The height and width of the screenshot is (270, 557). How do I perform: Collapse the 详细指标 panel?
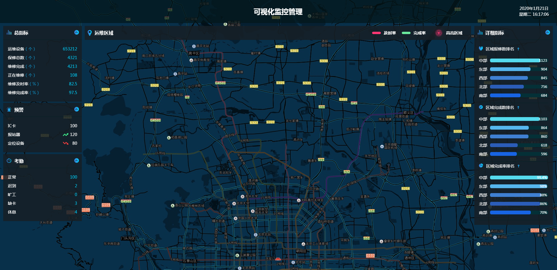point(548,32)
